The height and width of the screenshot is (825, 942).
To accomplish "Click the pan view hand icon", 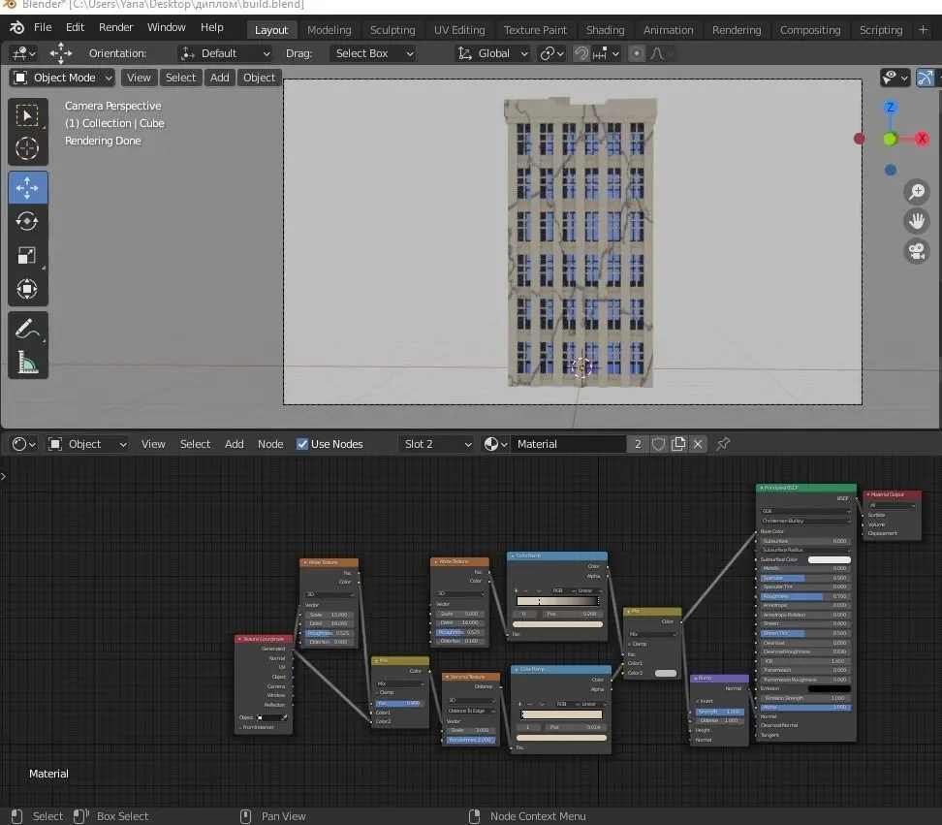I will (x=916, y=221).
